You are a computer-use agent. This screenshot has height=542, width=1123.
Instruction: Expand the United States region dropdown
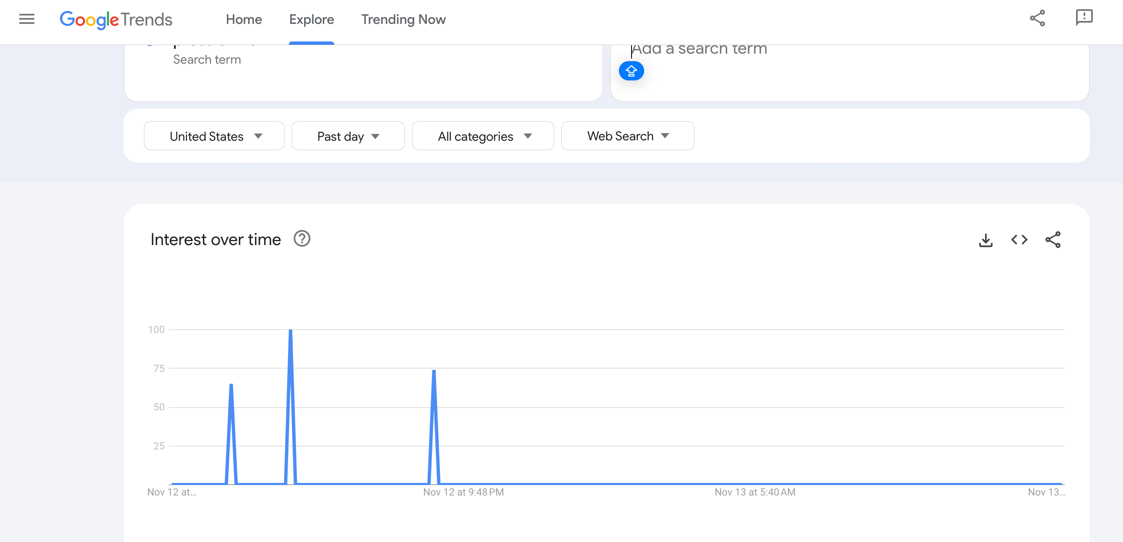coord(213,135)
